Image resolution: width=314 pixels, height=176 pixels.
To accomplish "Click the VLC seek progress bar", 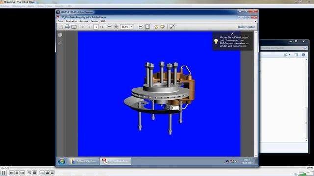I will [x=158, y=168].
